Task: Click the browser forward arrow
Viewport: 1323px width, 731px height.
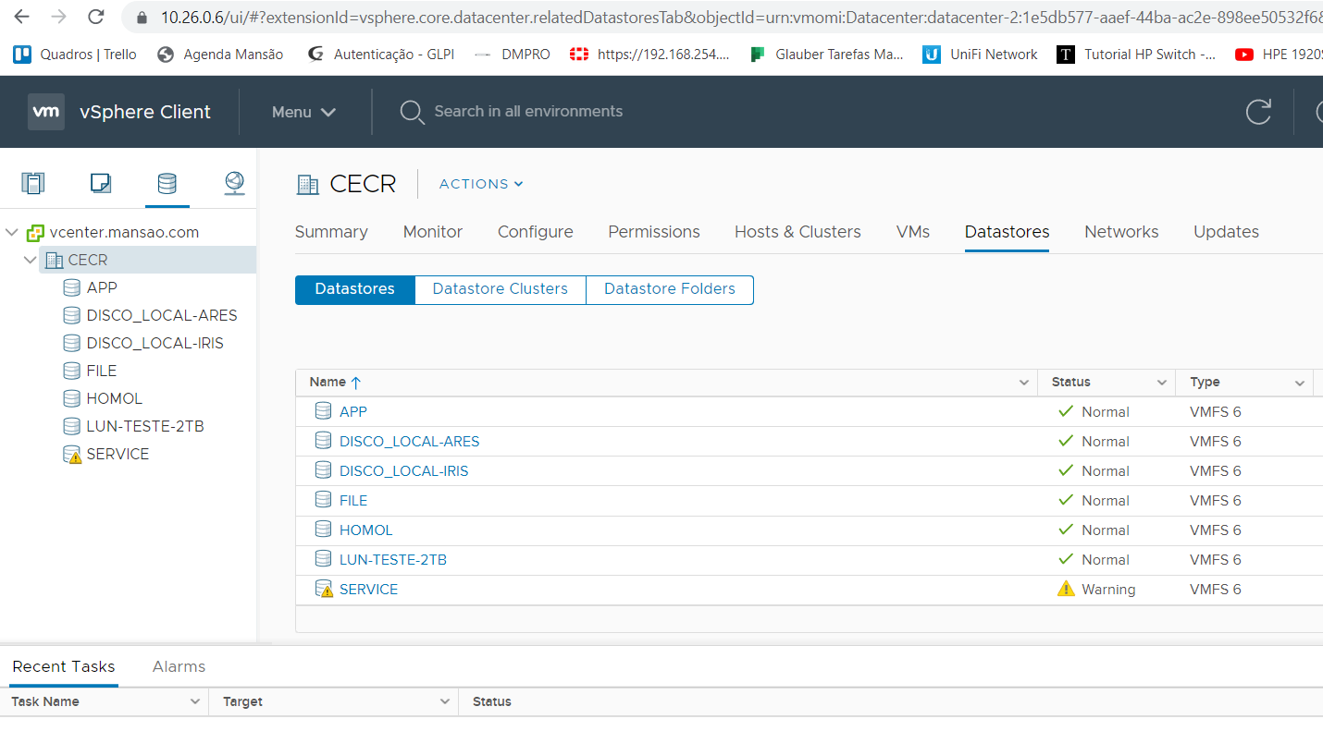Action: coord(58,17)
